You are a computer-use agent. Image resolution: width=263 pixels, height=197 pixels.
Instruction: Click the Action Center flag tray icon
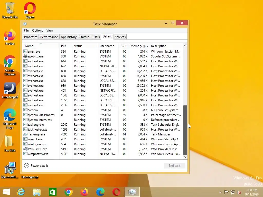click(x=226, y=192)
